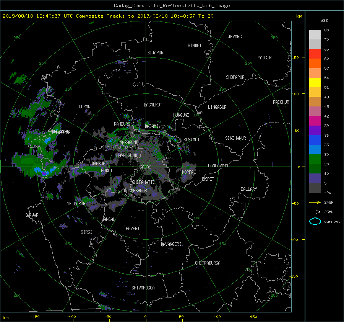The image size is (344, 322).
Task: Click the KARWAR city label
Action: click(31, 215)
